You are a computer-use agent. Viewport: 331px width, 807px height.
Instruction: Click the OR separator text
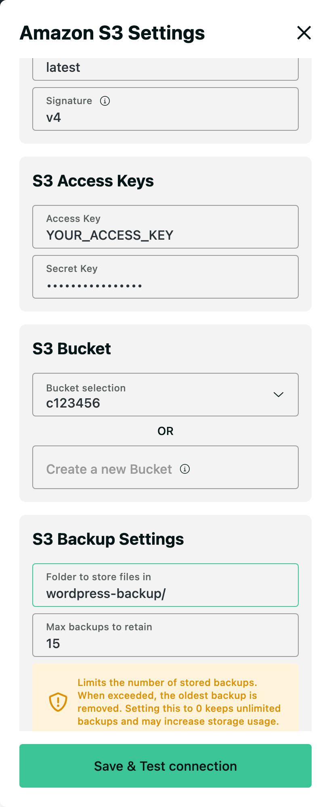point(165,431)
